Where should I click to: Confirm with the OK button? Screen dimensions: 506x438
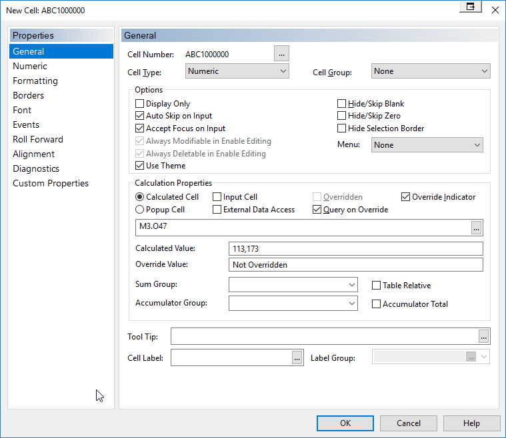345,423
